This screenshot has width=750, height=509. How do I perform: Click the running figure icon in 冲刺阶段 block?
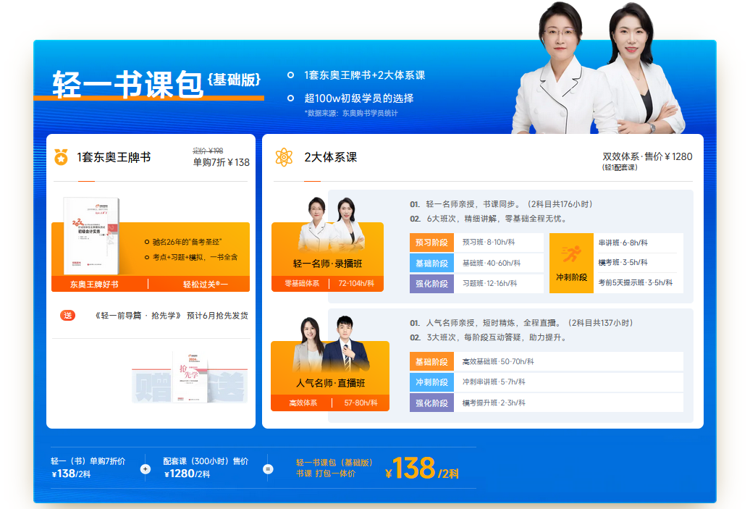pos(573,253)
